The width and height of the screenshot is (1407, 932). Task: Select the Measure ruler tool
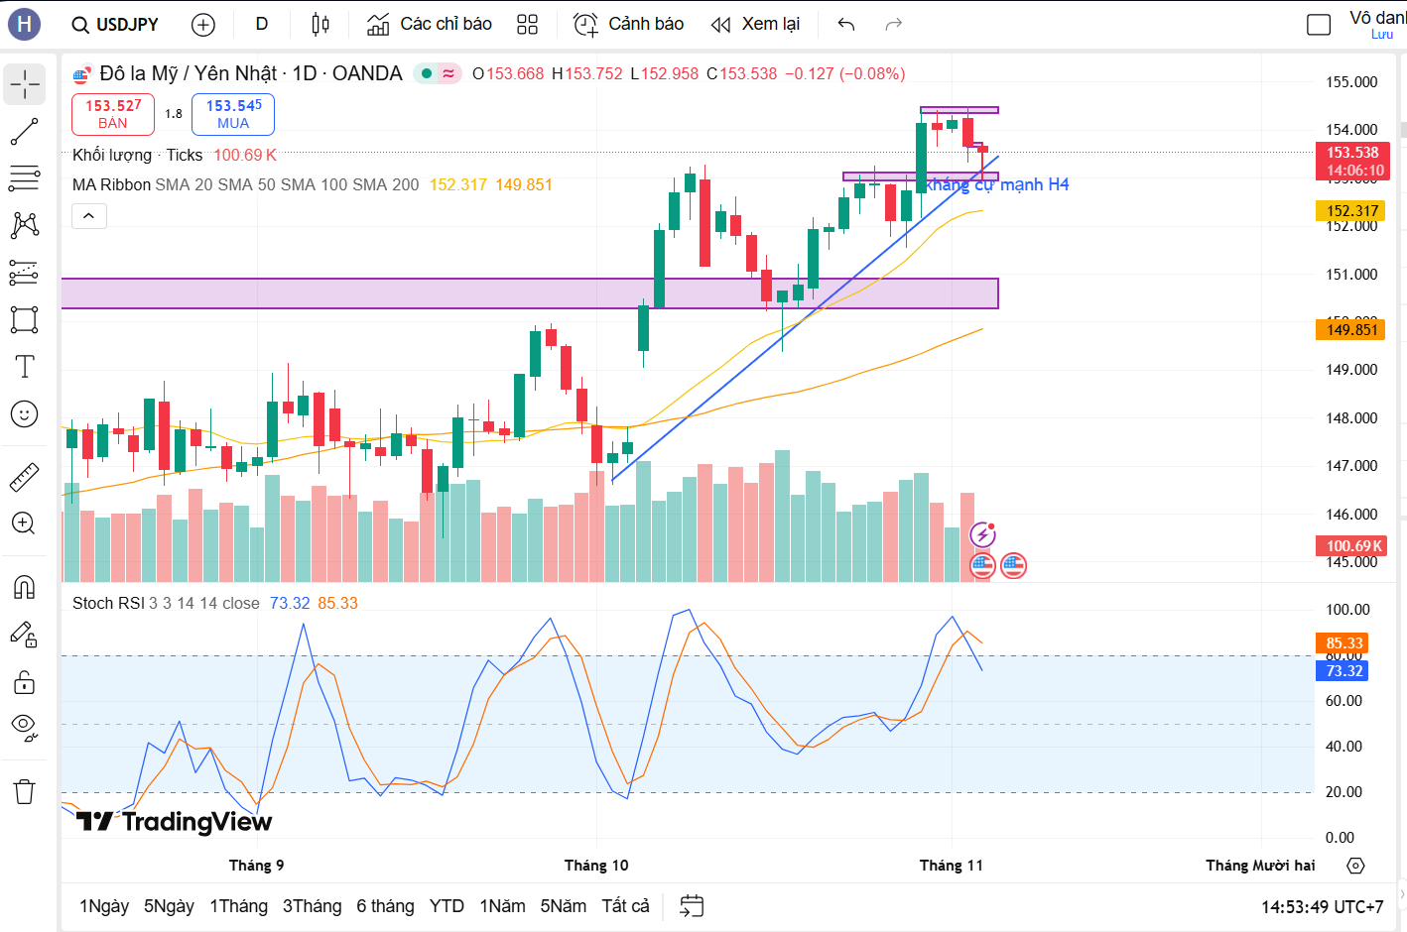(x=24, y=476)
